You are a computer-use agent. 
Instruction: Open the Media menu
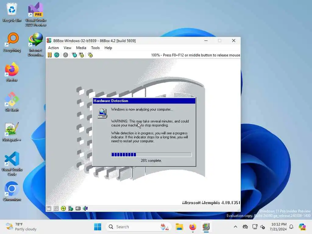click(x=81, y=48)
